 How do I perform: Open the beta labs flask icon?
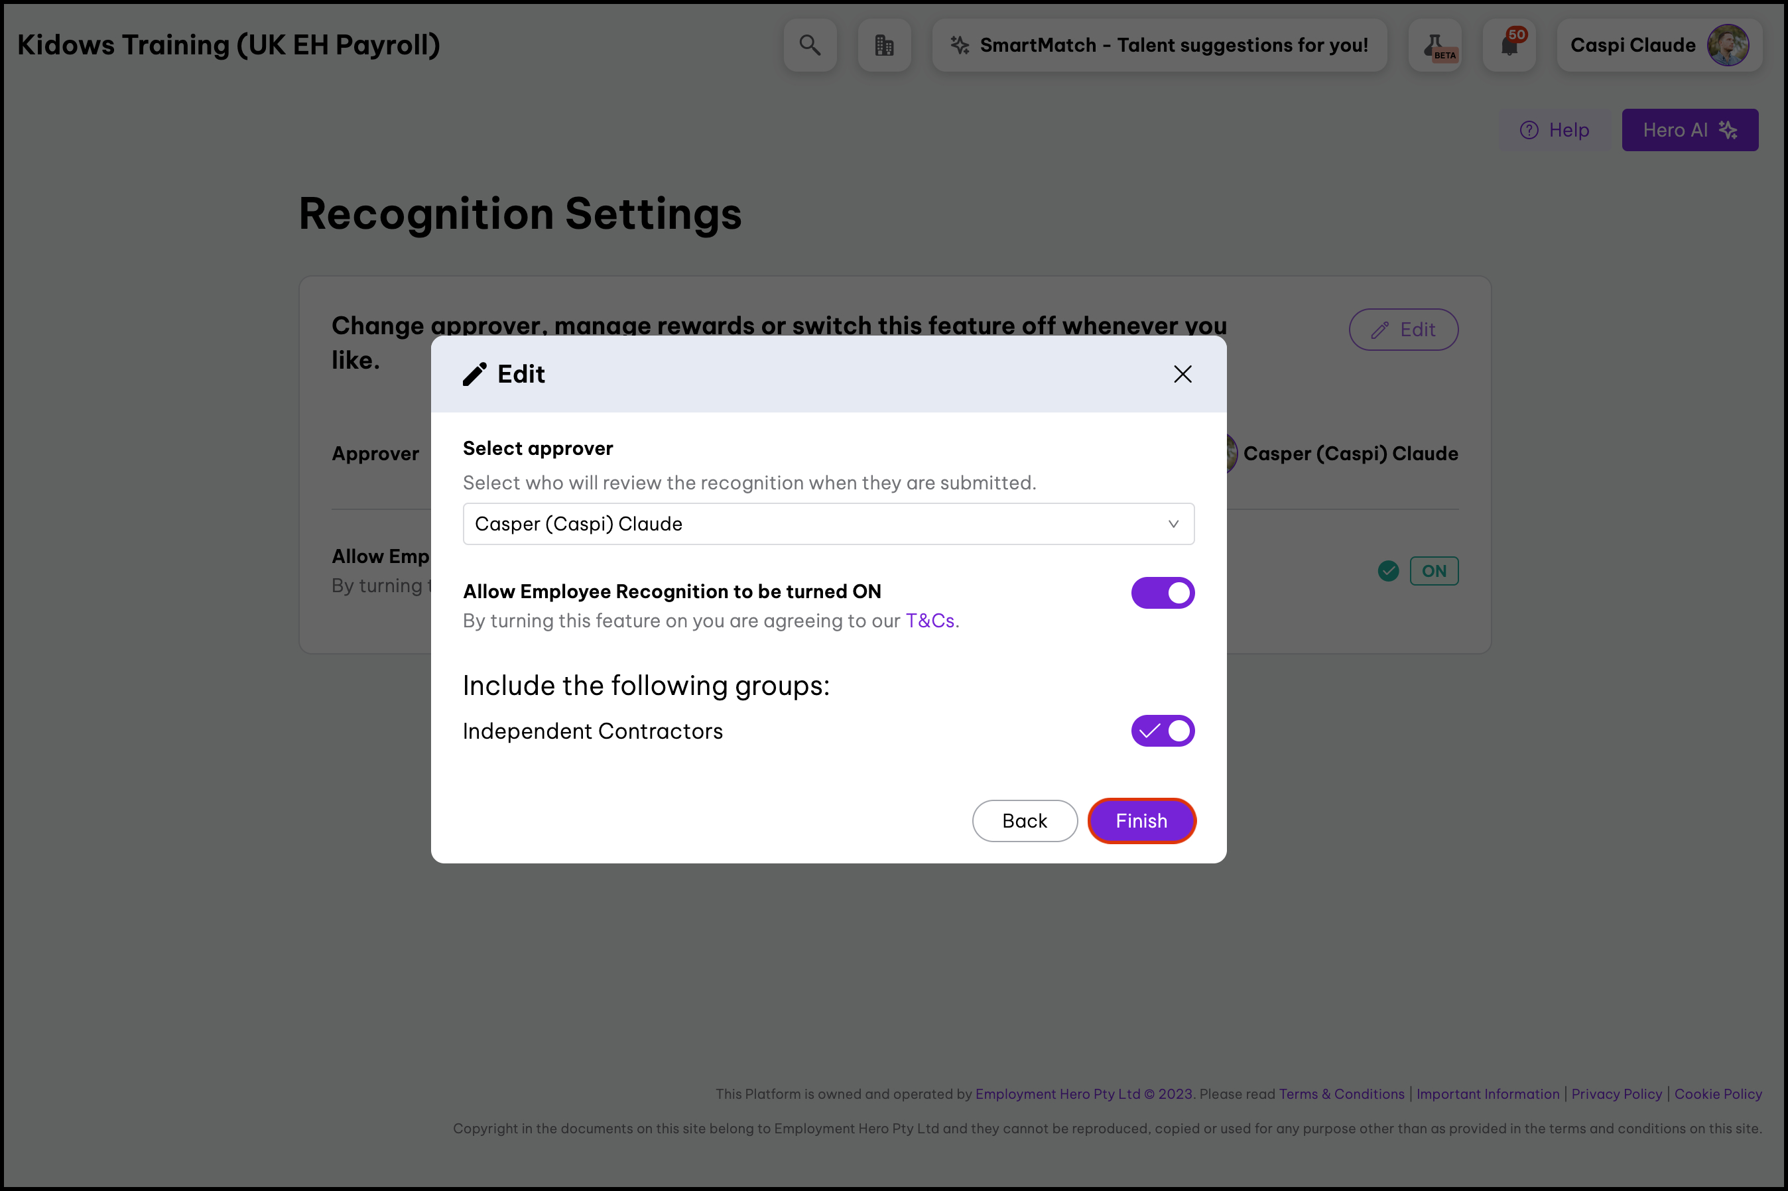[x=1435, y=46]
